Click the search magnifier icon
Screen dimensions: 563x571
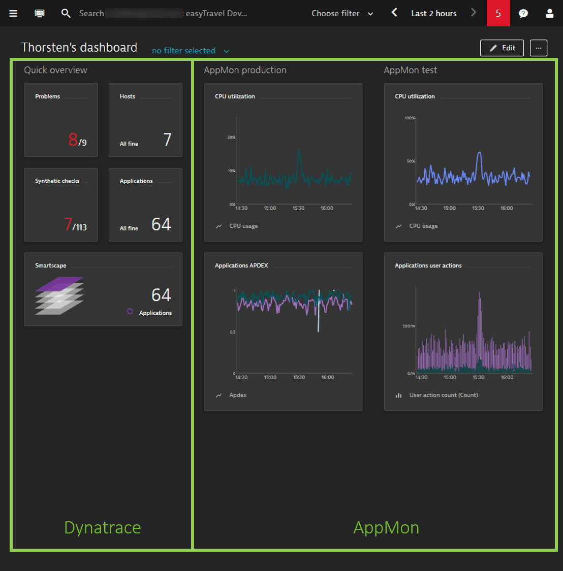tap(66, 14)
